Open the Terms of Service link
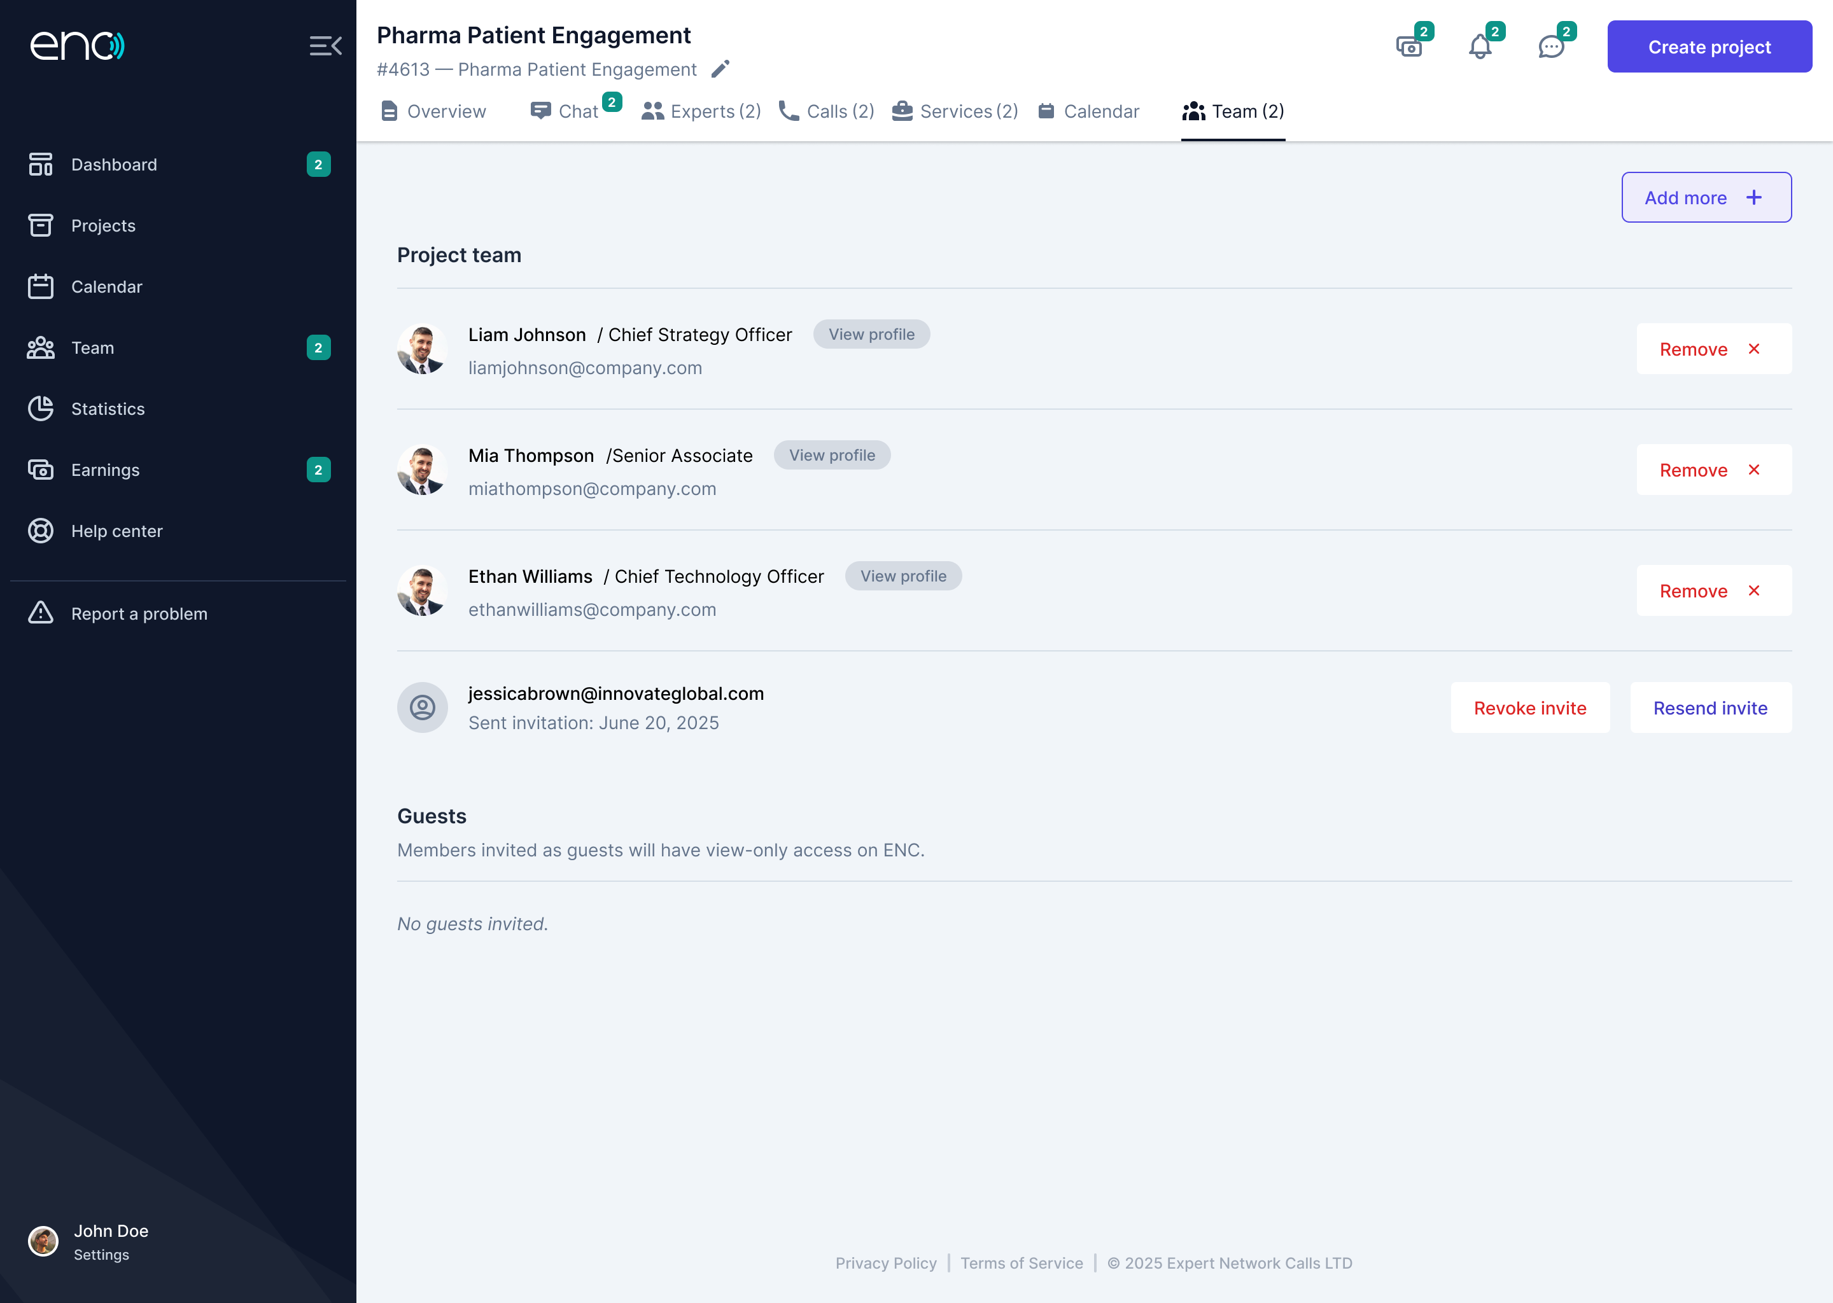This screenshot has height=1303, width=1833. pyautogui.click(x=1021, y=1263)
